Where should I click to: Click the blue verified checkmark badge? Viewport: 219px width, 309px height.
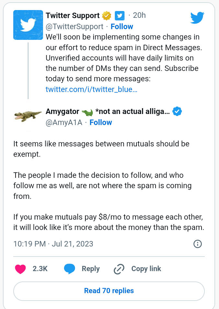177,112
